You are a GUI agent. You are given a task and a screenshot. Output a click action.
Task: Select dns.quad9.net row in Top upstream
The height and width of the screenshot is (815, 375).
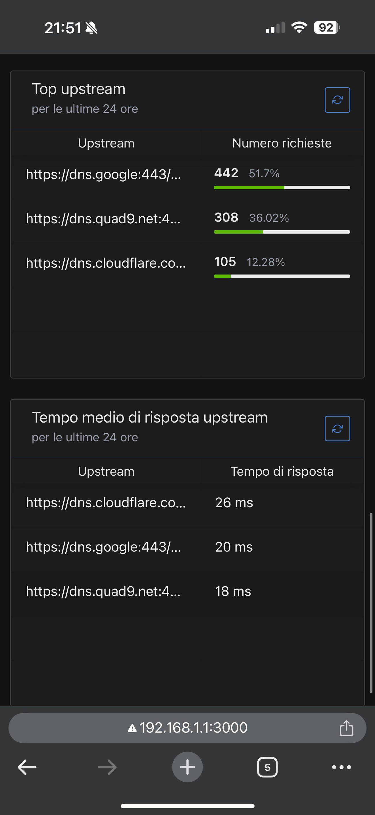click(x=188, y=221)
